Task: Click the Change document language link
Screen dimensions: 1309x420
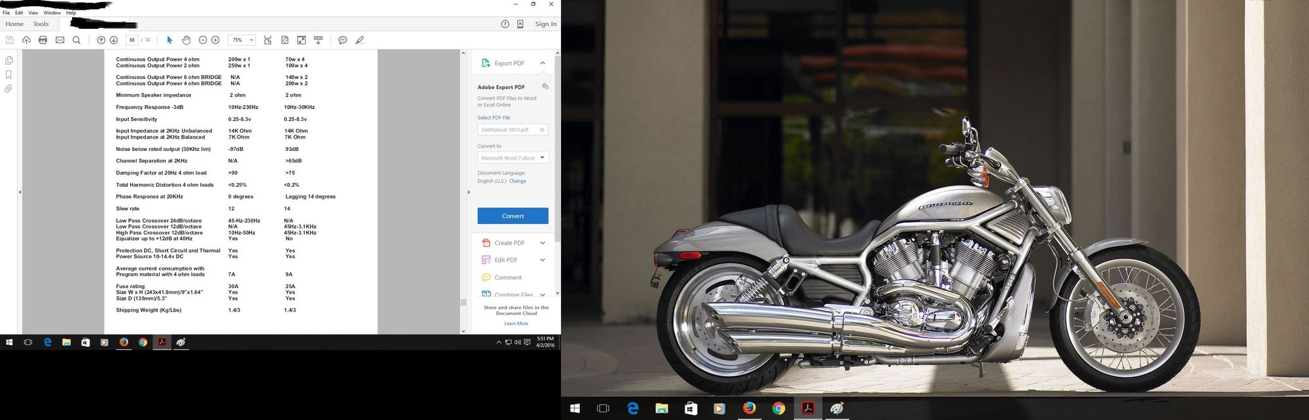Action: coord(517,182)
